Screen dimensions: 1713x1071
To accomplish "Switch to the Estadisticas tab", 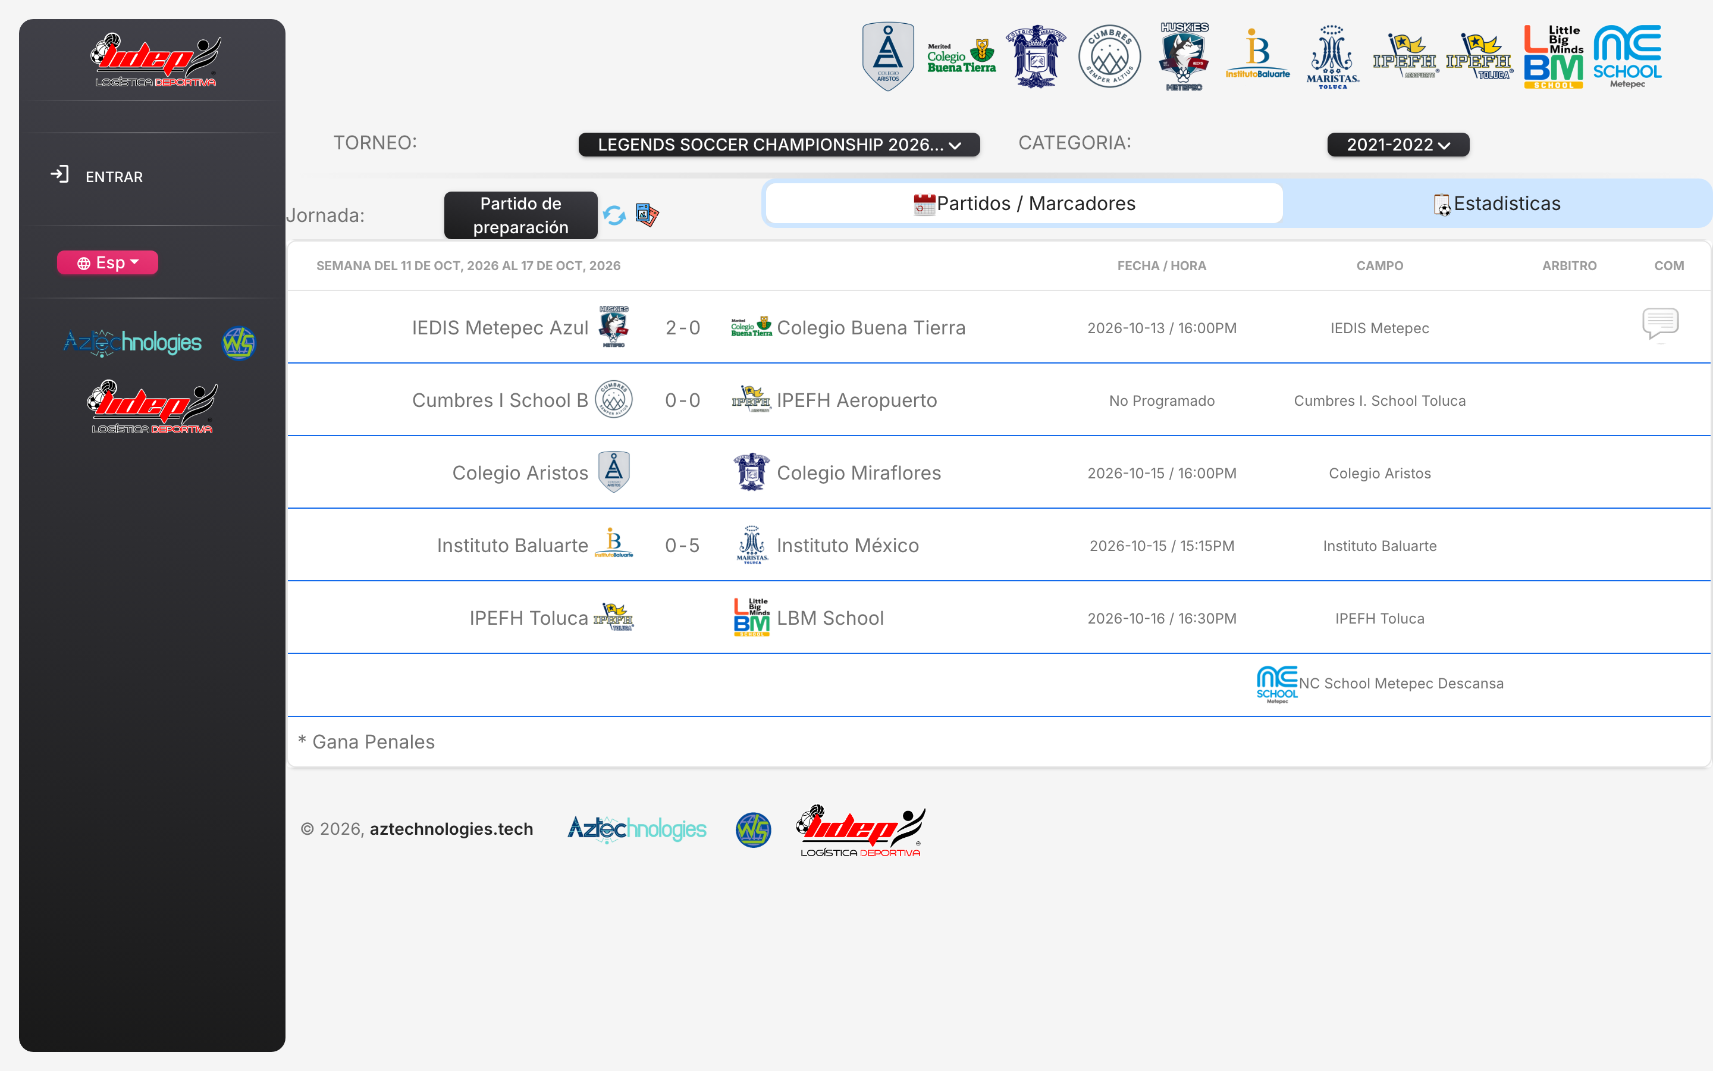I will [1496, 203].
